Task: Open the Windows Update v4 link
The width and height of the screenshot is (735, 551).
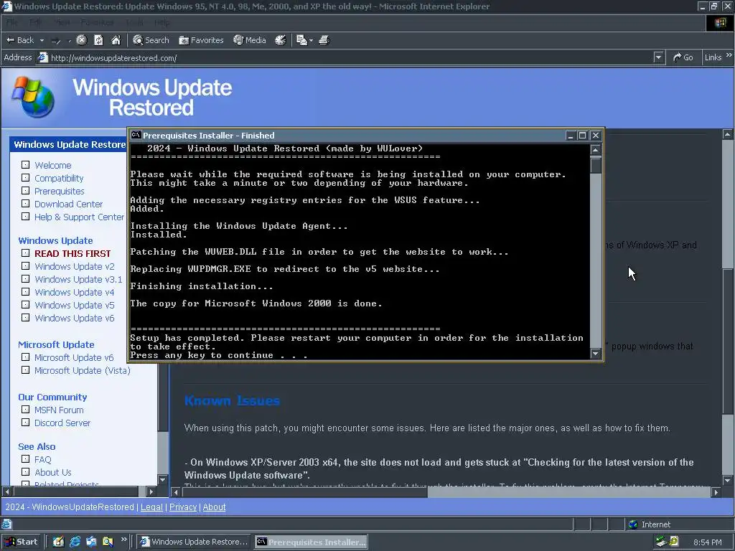Action: (x=75, y=293)
